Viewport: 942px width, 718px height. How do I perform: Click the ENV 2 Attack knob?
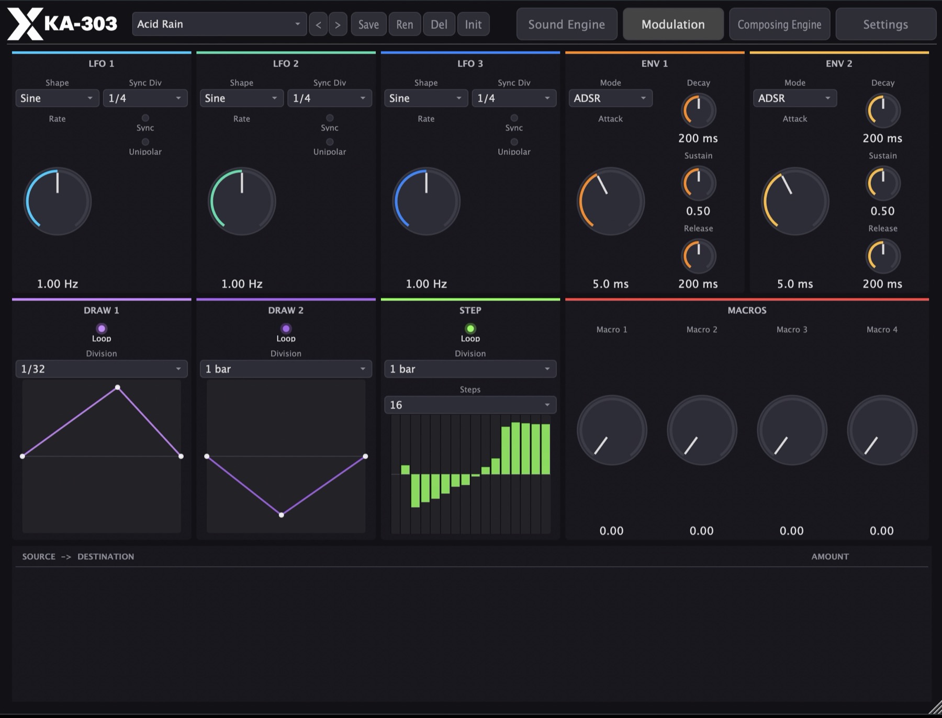795,201
